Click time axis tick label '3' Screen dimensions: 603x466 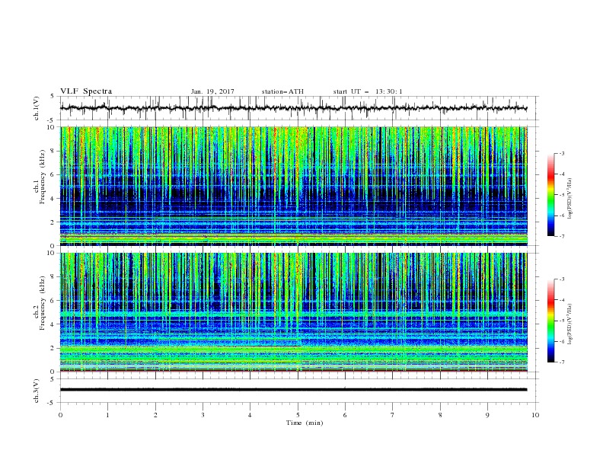(203, 415)
